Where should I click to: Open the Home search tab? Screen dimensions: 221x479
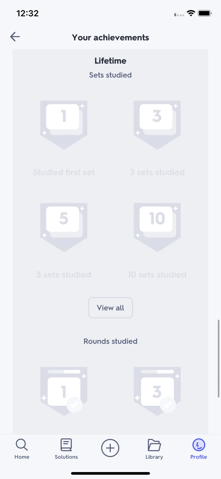(x=22, y=449)
